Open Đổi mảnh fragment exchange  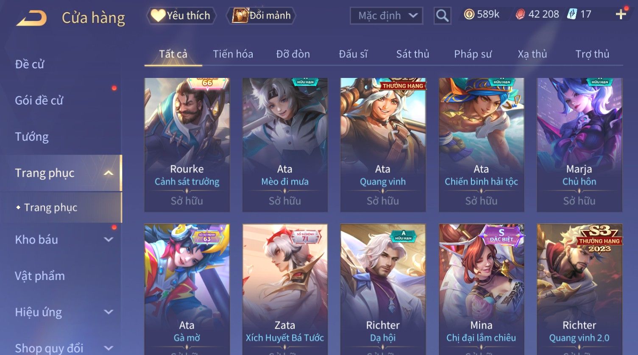(x=261, y=16)
